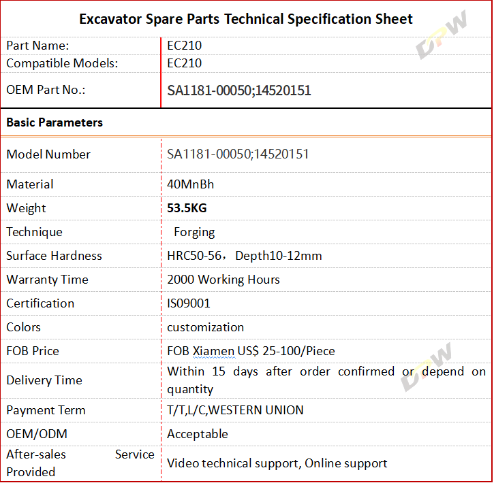Click the title 'Excavator Spare Parts Technical Specification Sheet'

pyautogui.click(x=246, y=19)
